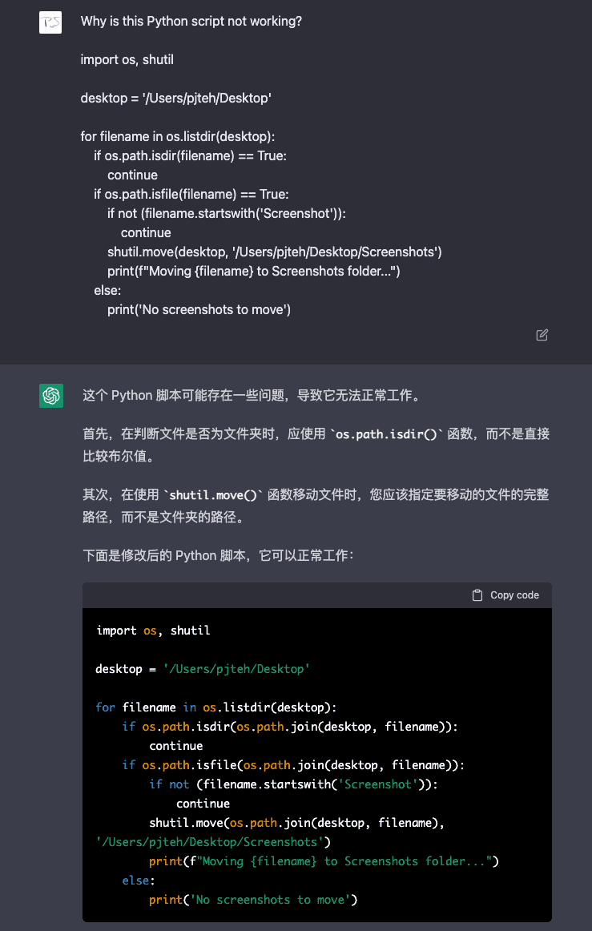
Task: Click the orange "else" keyword in code block
Action: (x=135, y=881)
